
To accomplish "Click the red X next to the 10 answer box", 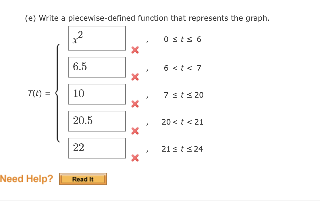I will (135, 104).
